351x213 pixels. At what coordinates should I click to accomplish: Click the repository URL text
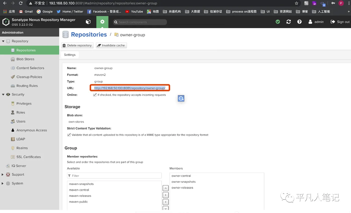click(130, 88)
